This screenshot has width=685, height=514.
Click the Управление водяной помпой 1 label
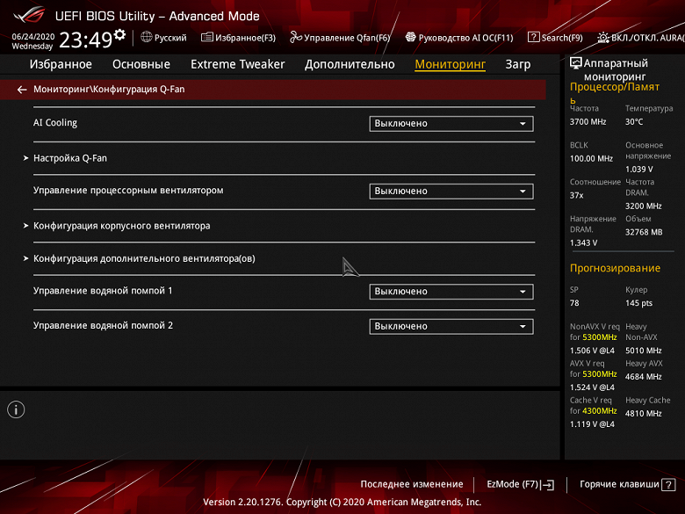[x=103, y=291]
